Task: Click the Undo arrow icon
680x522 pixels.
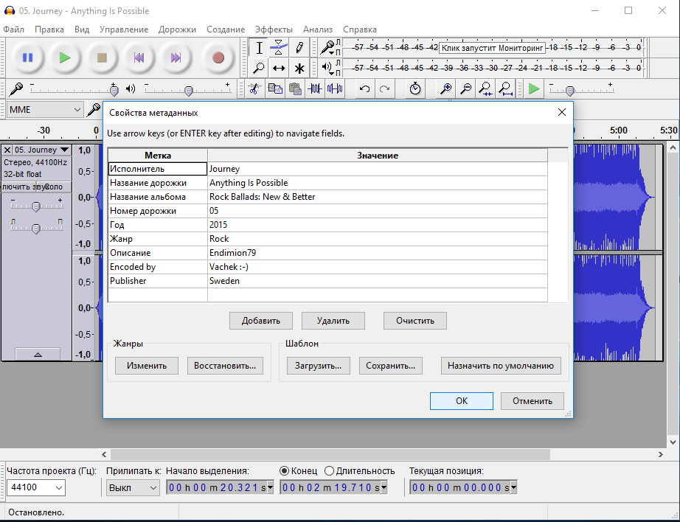Action: [364, 89]
